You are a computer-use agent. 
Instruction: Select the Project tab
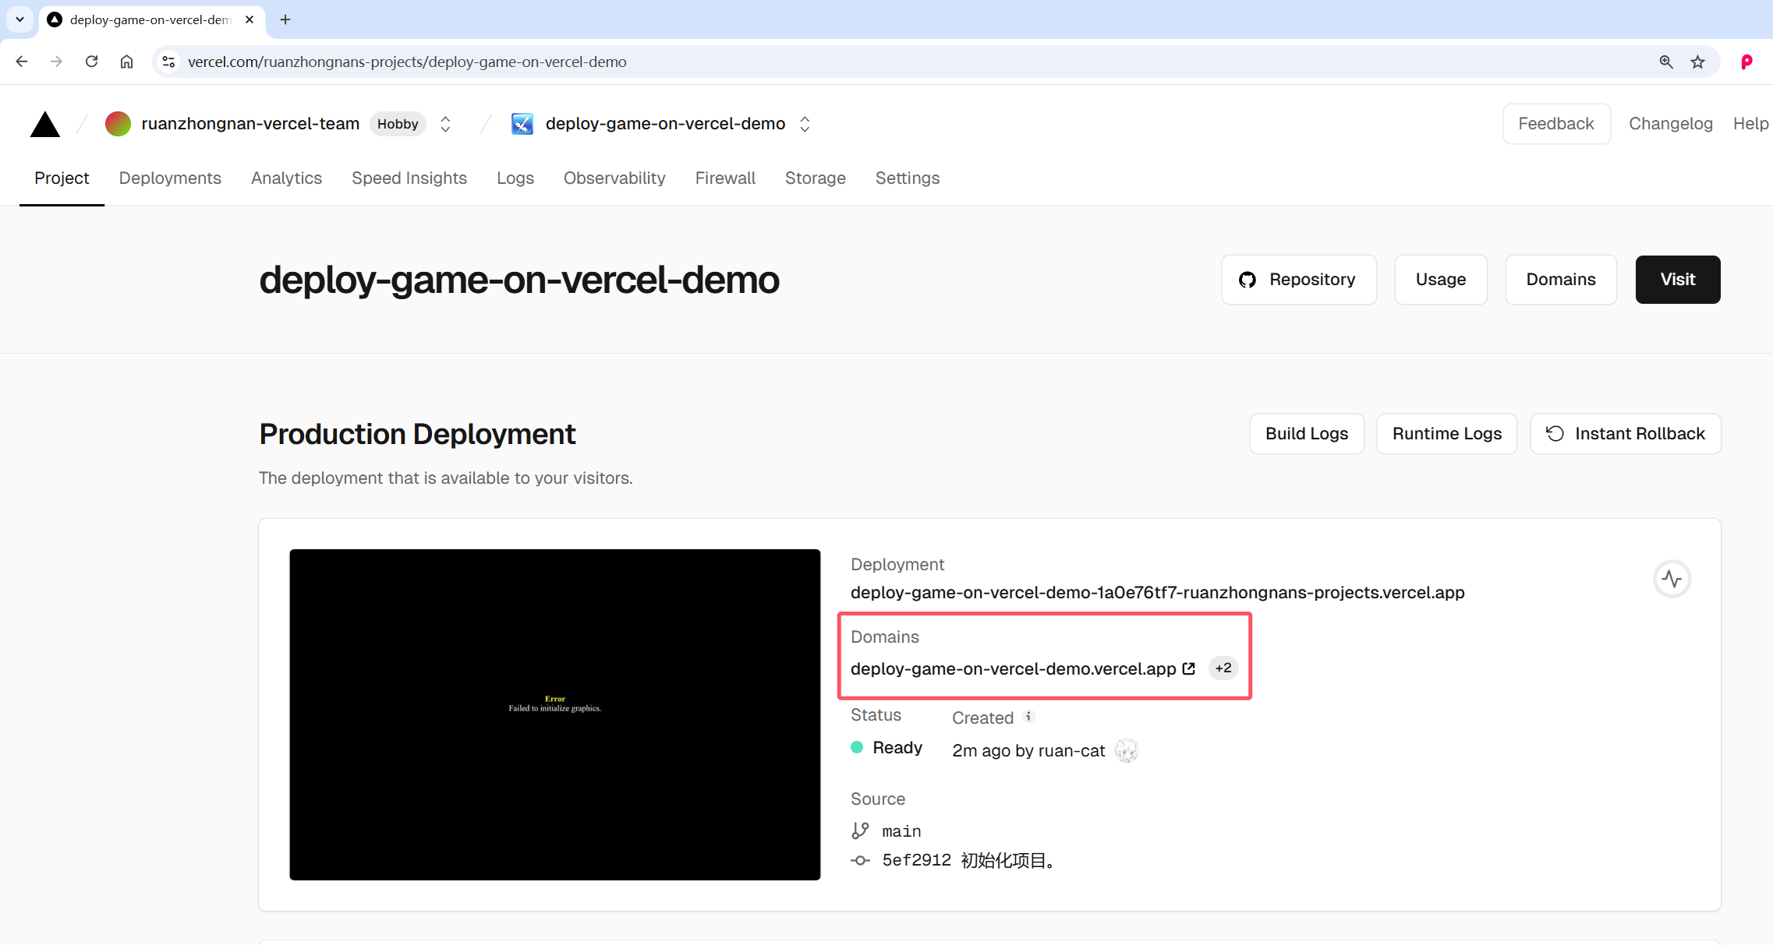[x=62, y=178]
